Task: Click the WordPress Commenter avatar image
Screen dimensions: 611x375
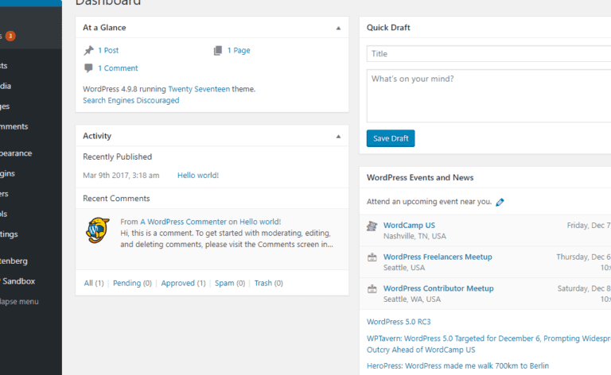Action: (x=97, y=230)
